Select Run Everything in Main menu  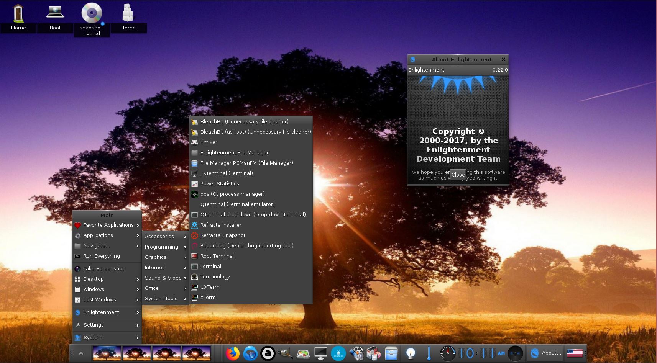107,256
